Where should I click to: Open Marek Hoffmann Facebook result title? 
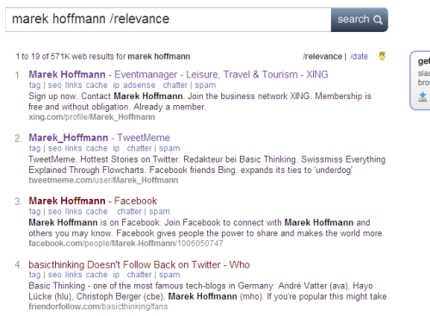(x=93, y=201)
